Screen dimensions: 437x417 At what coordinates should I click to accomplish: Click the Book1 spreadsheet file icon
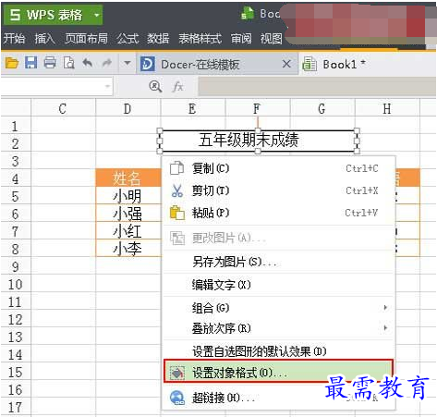pyautogui.click(x=310, y=65)
